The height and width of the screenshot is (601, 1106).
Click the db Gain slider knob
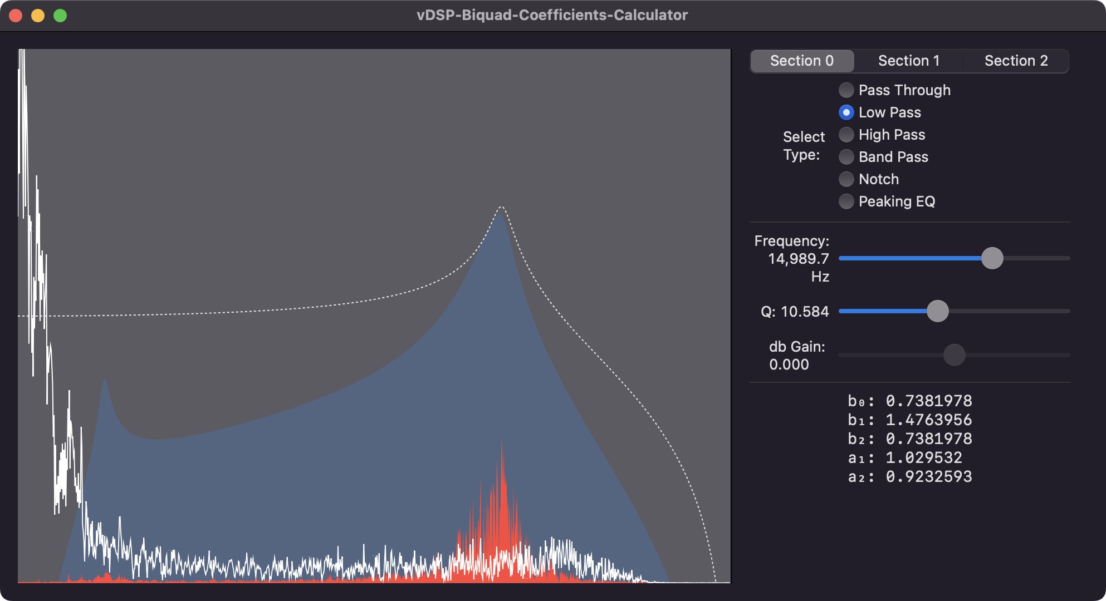(954, 355)
